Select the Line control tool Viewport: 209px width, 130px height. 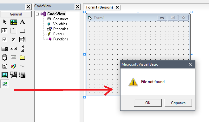[x=22, y=66]
